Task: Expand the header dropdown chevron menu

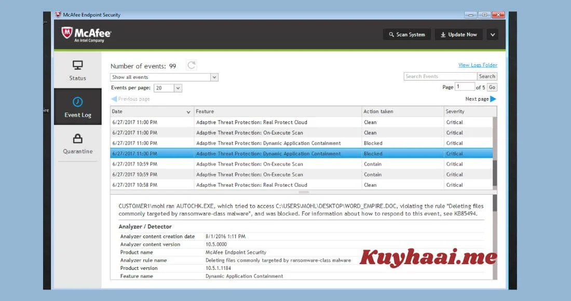Action: [x=493, y=35]
